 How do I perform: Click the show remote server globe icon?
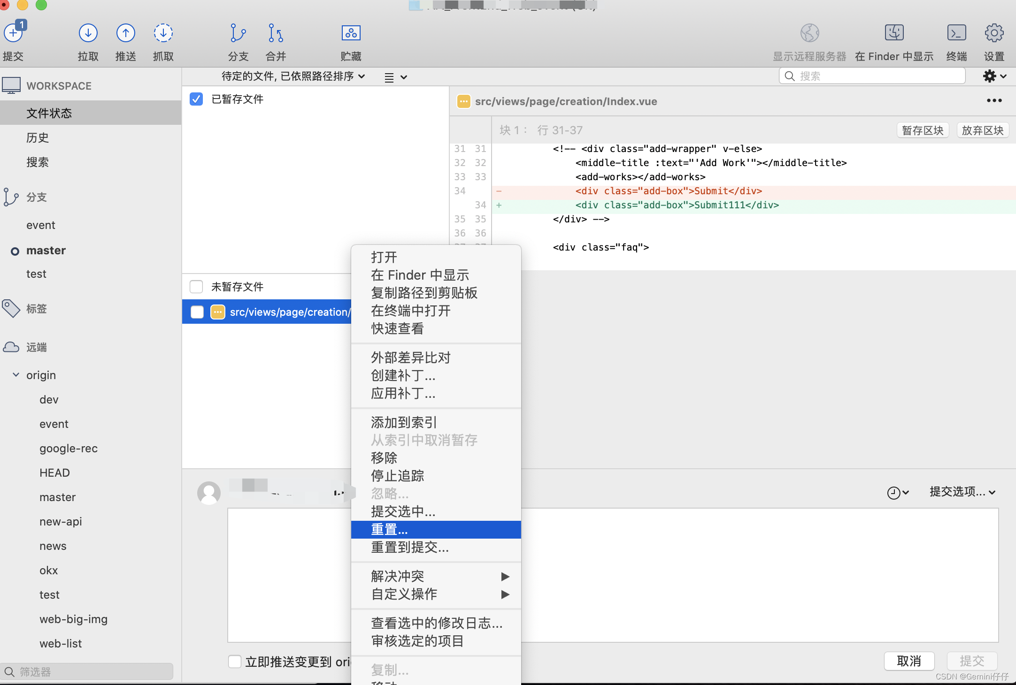click(810, 33)
